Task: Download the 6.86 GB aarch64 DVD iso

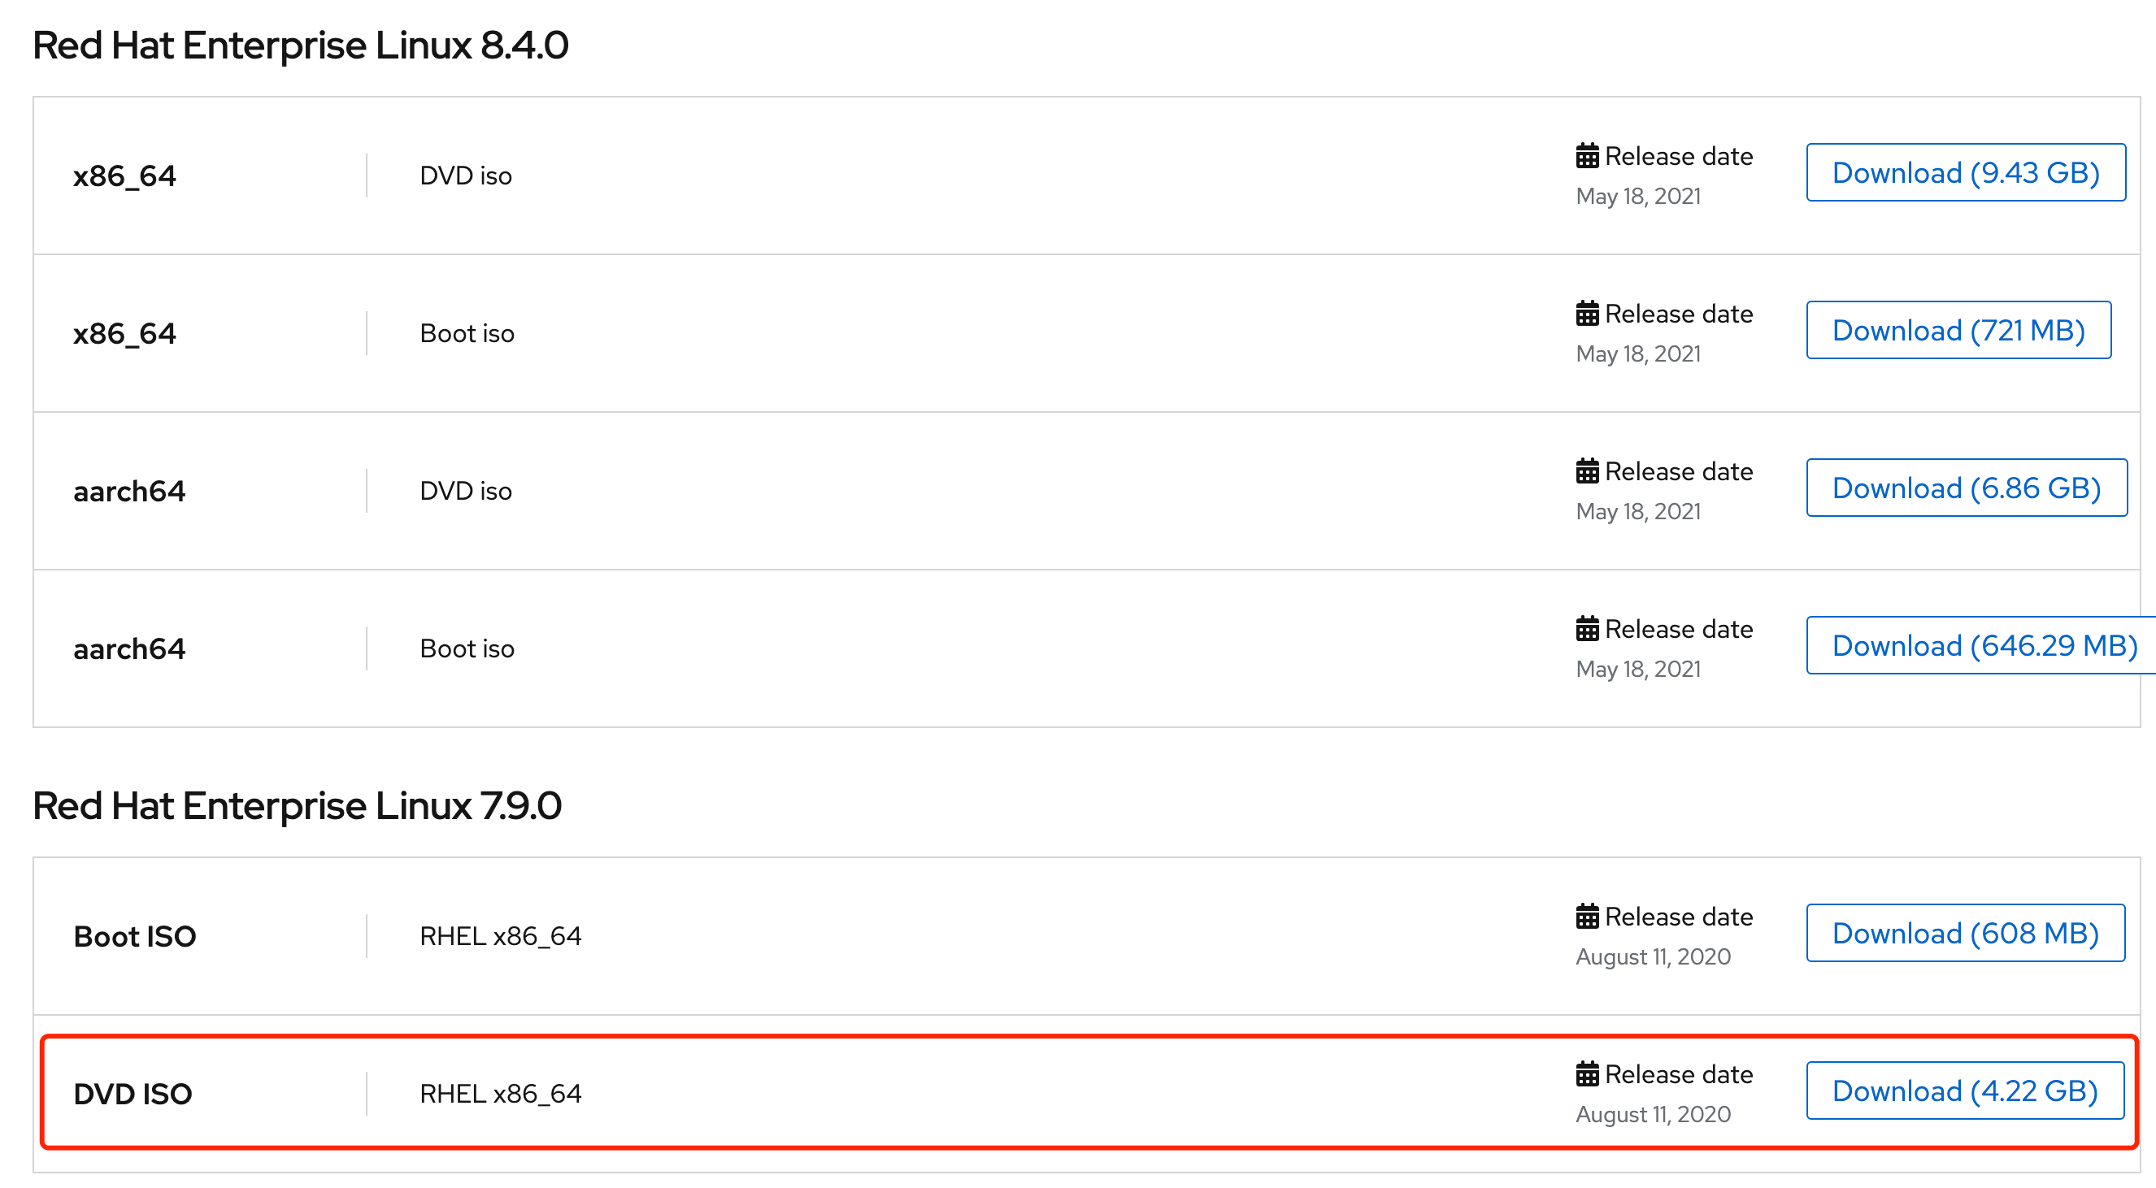Action: pos(1966,488)
